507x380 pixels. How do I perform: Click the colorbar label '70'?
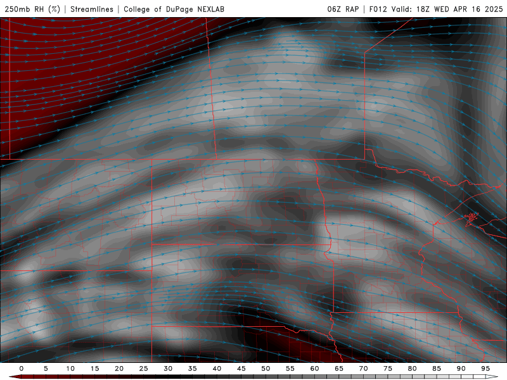tap(363, 369)
